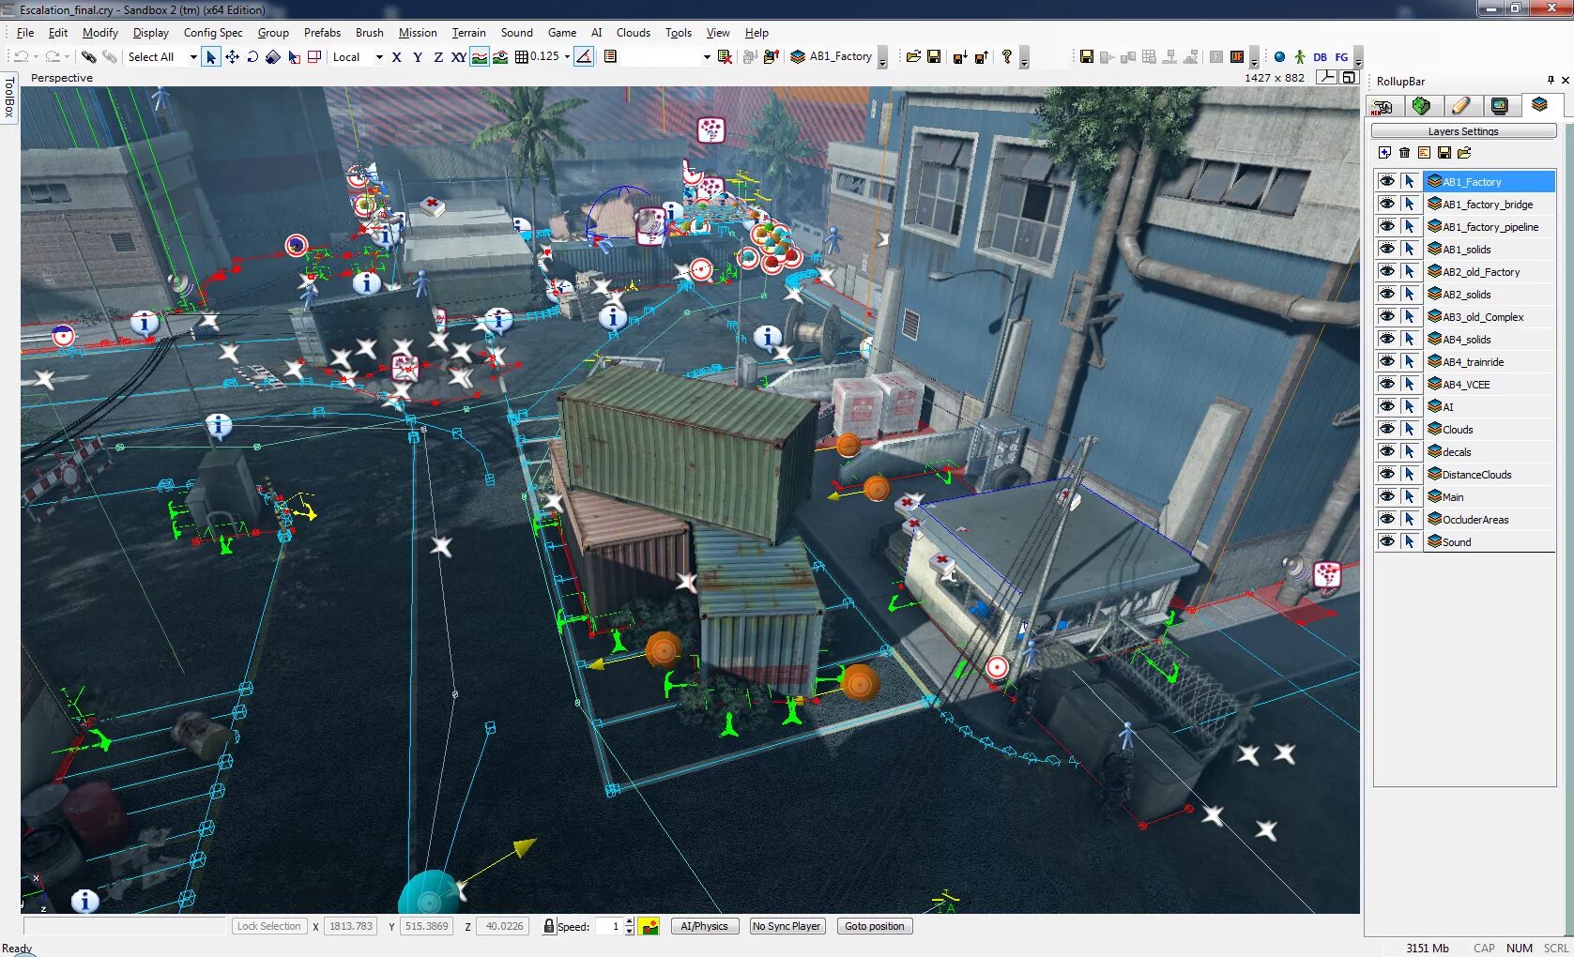Toggle the Follow Terrain button
The height and width of the screenshot is (957, 1574).
click(x=480, y=56)
